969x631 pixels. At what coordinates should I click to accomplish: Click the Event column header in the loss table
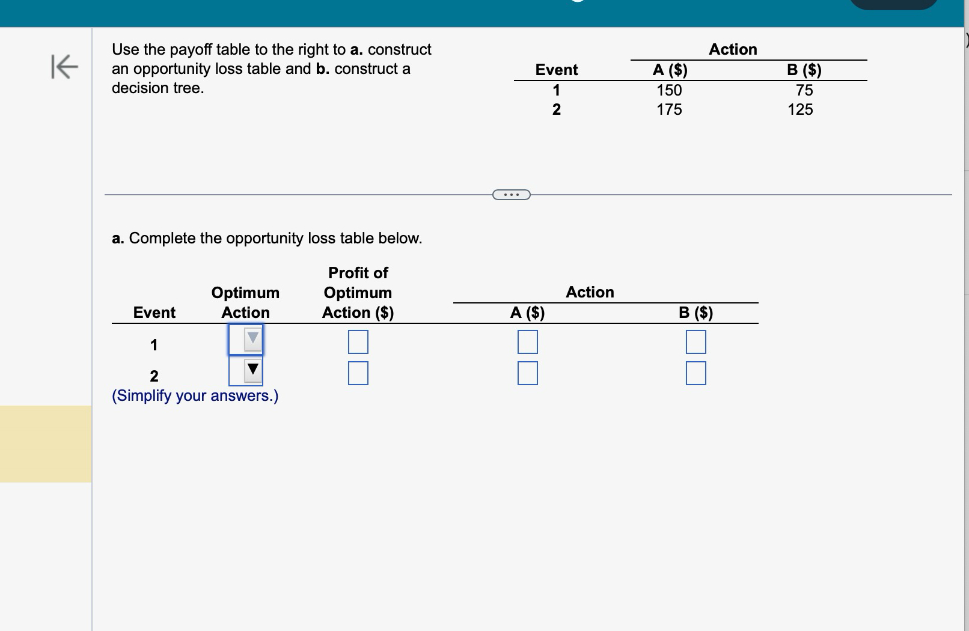coord(154,312)
